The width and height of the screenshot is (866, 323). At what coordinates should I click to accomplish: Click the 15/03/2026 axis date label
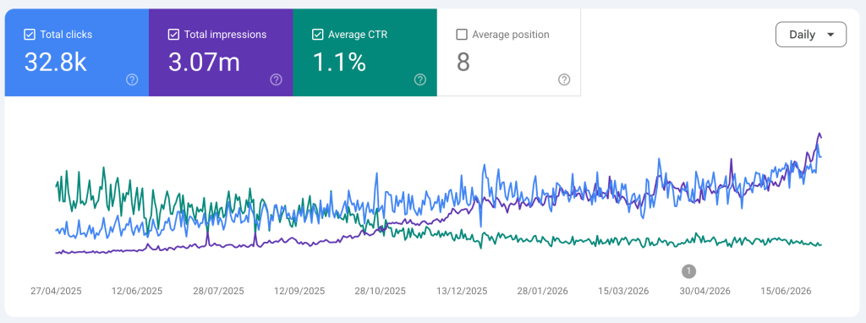click(623, 291)
